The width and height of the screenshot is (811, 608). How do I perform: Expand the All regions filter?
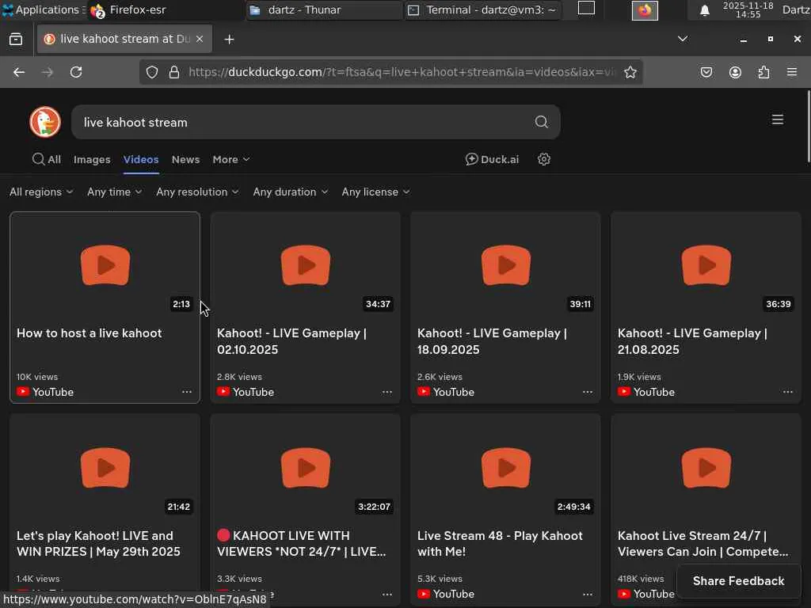(41, 192)
